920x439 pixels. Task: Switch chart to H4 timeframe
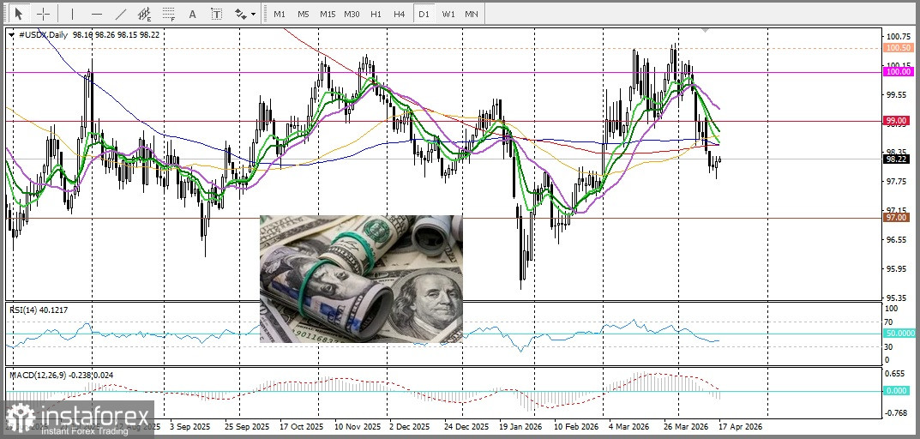400,14
